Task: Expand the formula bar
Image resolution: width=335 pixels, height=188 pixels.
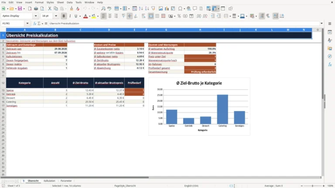Action: pyautogui.click(x=321, y=23)
